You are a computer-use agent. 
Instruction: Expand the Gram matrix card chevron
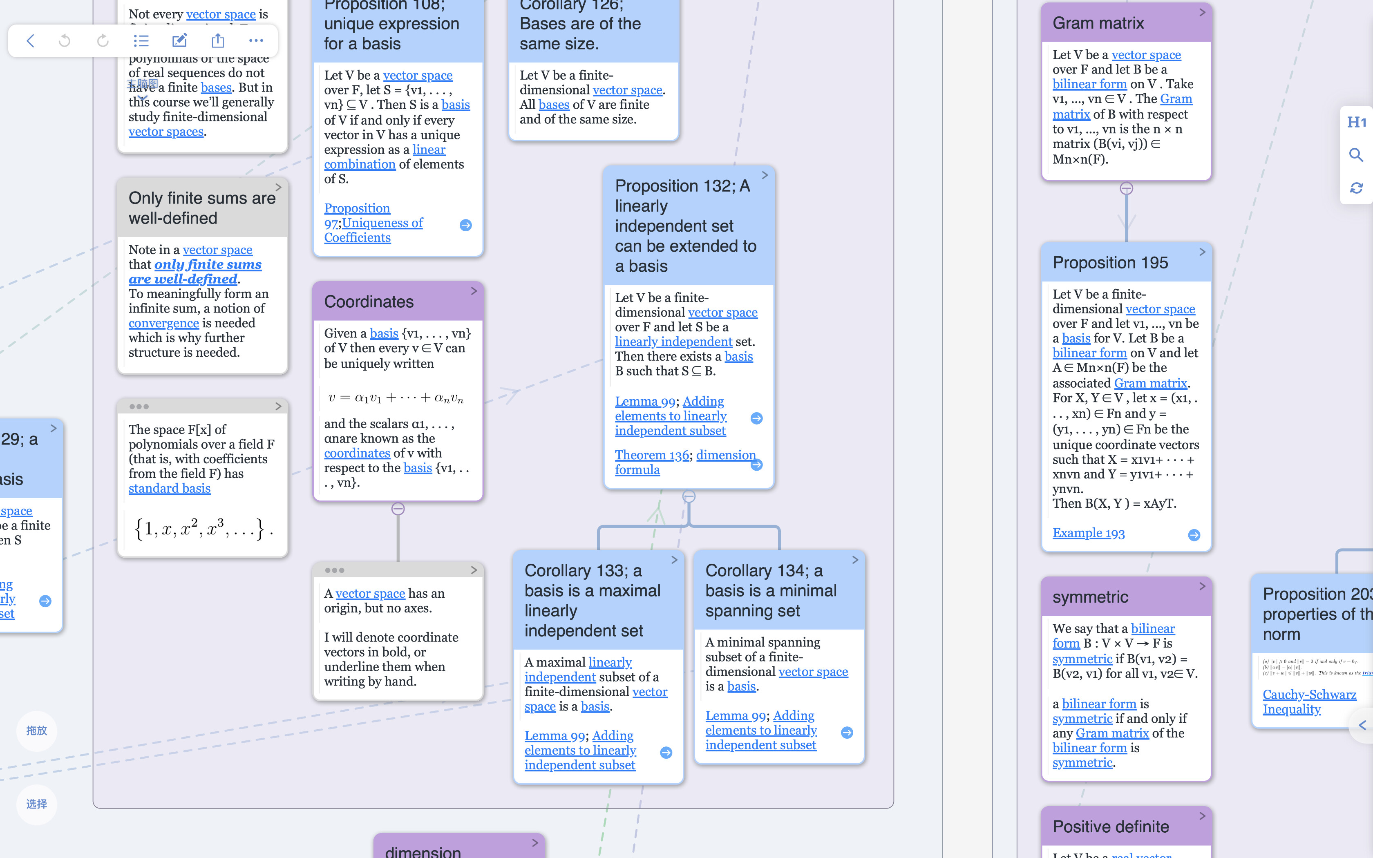[1202, 13]
